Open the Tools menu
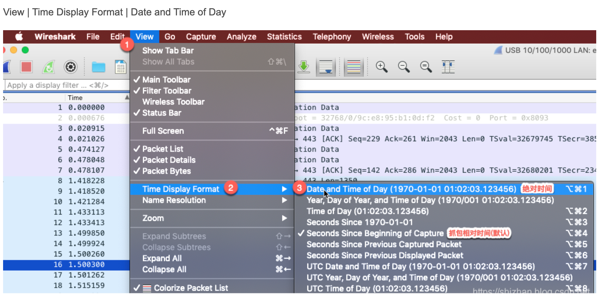Image resolution: width=603 pixels, height=300 pixels. [x=415, y=37]
